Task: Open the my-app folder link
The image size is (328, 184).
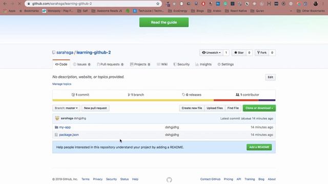Action: tap(65, 127)
